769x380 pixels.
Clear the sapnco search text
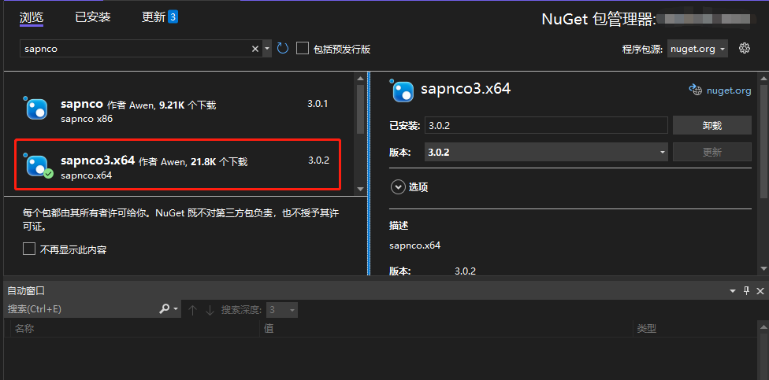click(x=255, y=49)
